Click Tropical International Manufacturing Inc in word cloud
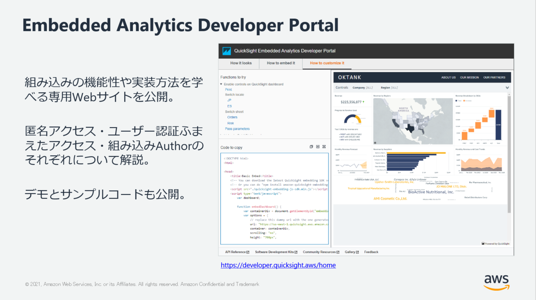This screenshot has width=536, height=300. coord(368,188)
